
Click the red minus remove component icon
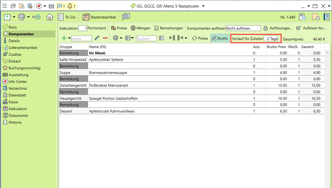pos(105,38)
